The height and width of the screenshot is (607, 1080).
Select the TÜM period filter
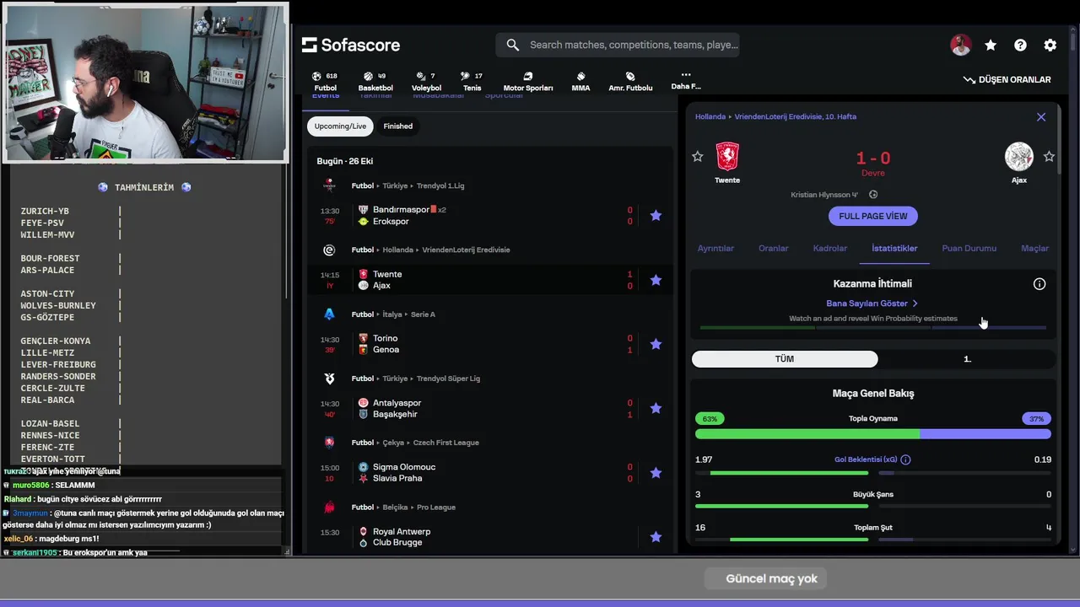(x=785, y=359)
